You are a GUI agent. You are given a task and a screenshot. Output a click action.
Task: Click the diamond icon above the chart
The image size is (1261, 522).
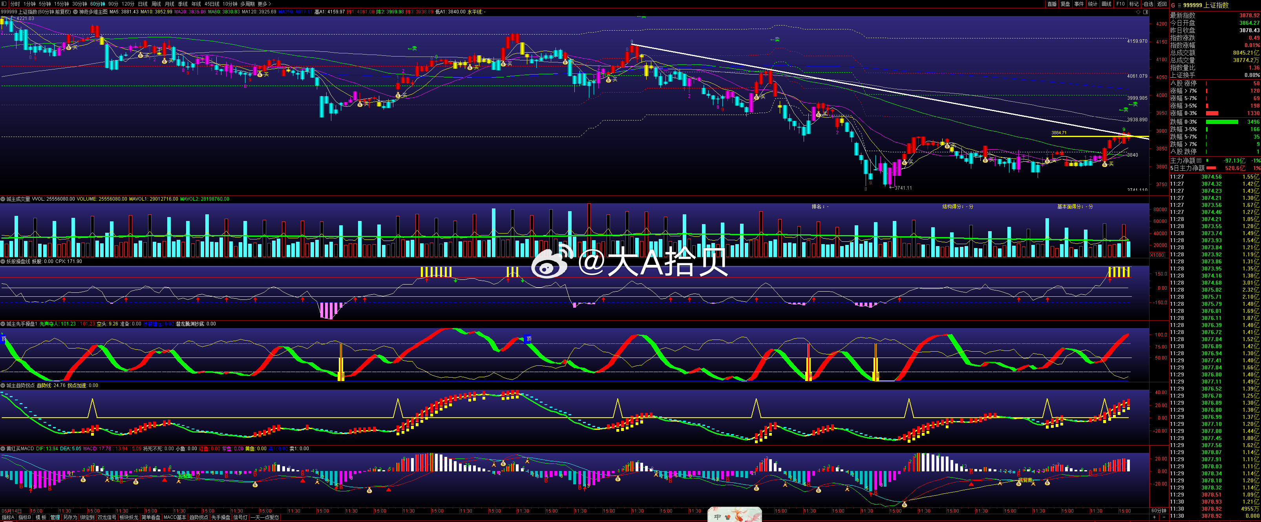tap(1138, 12)
